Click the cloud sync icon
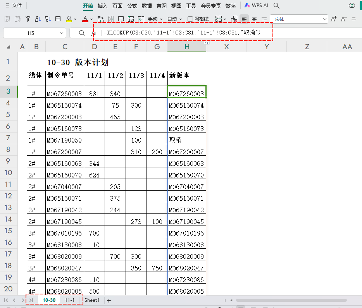Viewport: 362px width, 308px height. click(x=352, y=5)
